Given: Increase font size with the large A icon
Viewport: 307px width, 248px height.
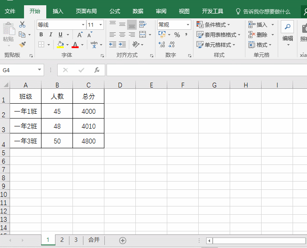Looking at the screenshot, I should tap(79, 35).
